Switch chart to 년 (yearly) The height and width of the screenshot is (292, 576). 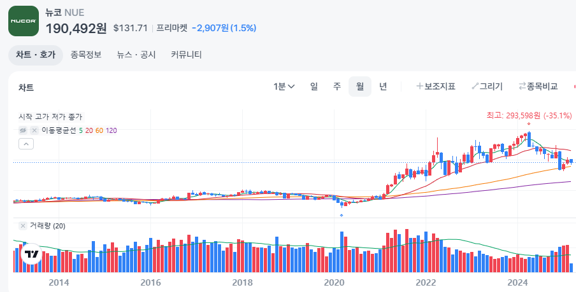[x=383, y=87]
